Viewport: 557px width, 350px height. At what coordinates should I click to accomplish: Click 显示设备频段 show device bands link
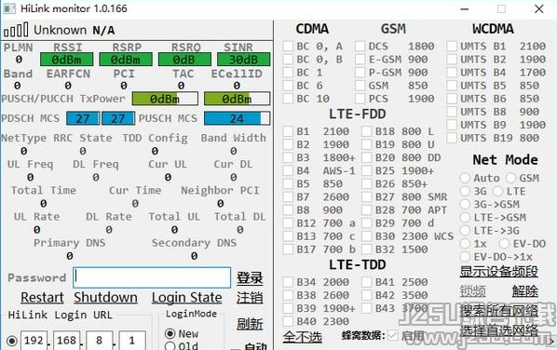tap(498, 272)
